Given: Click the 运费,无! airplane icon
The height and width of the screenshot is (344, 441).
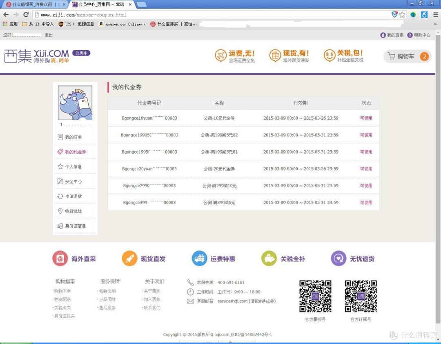Looking at the screenshot, I should click(x=220, y=56).
